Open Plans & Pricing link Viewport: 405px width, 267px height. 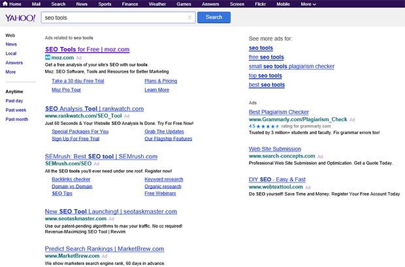click(161, 81)
